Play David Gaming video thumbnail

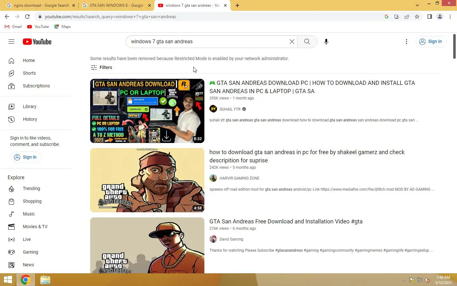click(x=147, y=245)
